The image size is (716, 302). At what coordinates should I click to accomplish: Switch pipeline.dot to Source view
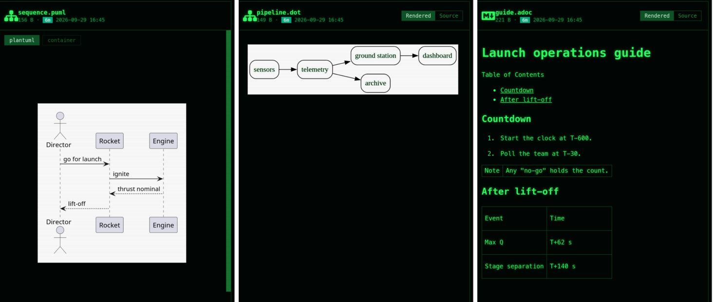pyautogui.click(x=449, y=16)
